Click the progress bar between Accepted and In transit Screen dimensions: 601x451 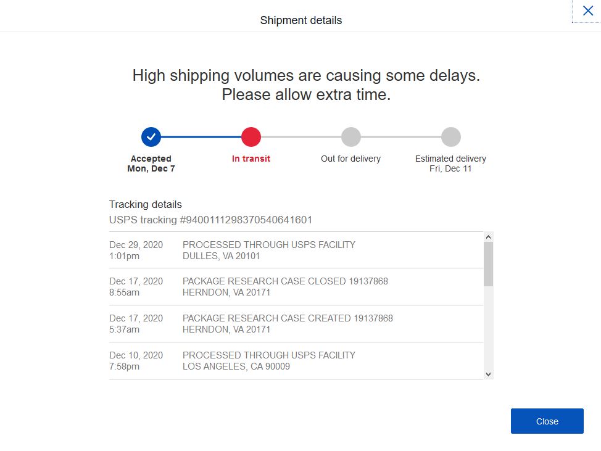tap(201, 137)
